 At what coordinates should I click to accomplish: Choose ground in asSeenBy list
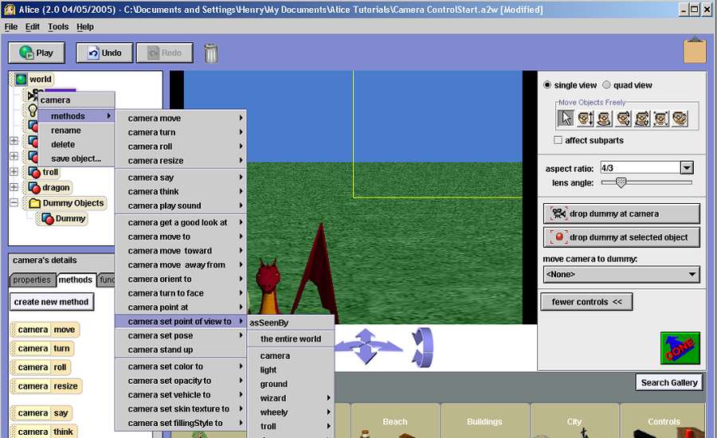(291, 384)
